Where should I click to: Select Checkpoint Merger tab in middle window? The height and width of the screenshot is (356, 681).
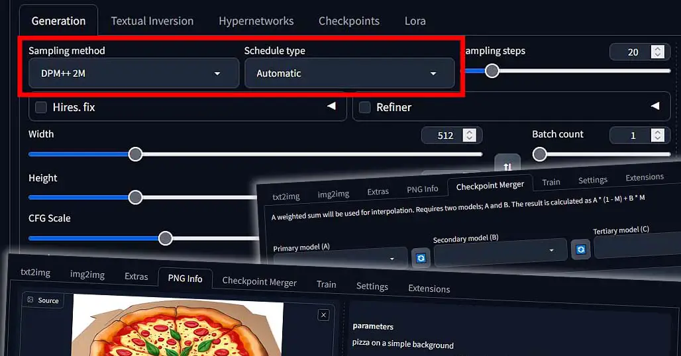[x=490, y=185]
